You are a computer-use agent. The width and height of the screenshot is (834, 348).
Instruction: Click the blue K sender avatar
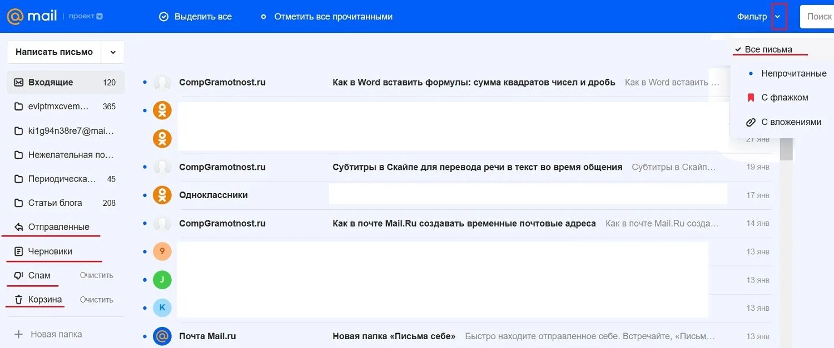click(162, 307)
